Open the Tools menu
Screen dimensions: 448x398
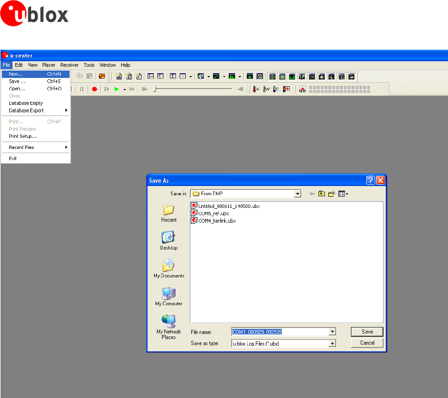point(89,65)
